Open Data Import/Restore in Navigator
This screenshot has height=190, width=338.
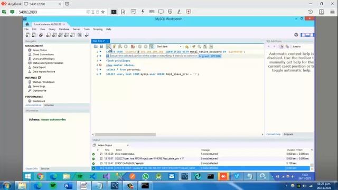point(44,72)
